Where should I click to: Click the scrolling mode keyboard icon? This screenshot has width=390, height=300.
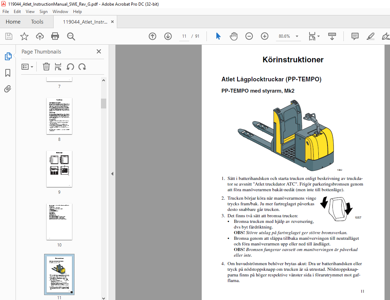[332, 36]
